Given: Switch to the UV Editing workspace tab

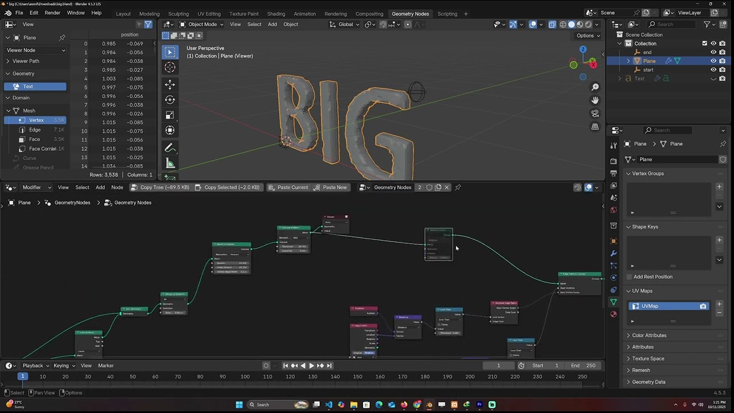Looking at the screenshot, I should [209, 14].
